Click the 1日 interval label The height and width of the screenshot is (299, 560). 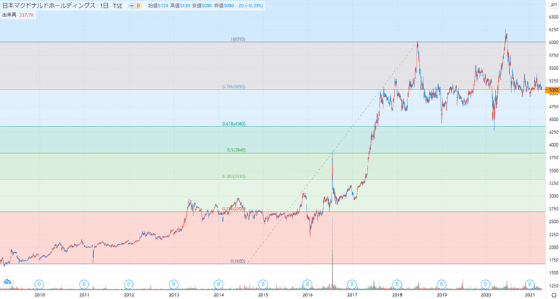click(x=105, y=6)
